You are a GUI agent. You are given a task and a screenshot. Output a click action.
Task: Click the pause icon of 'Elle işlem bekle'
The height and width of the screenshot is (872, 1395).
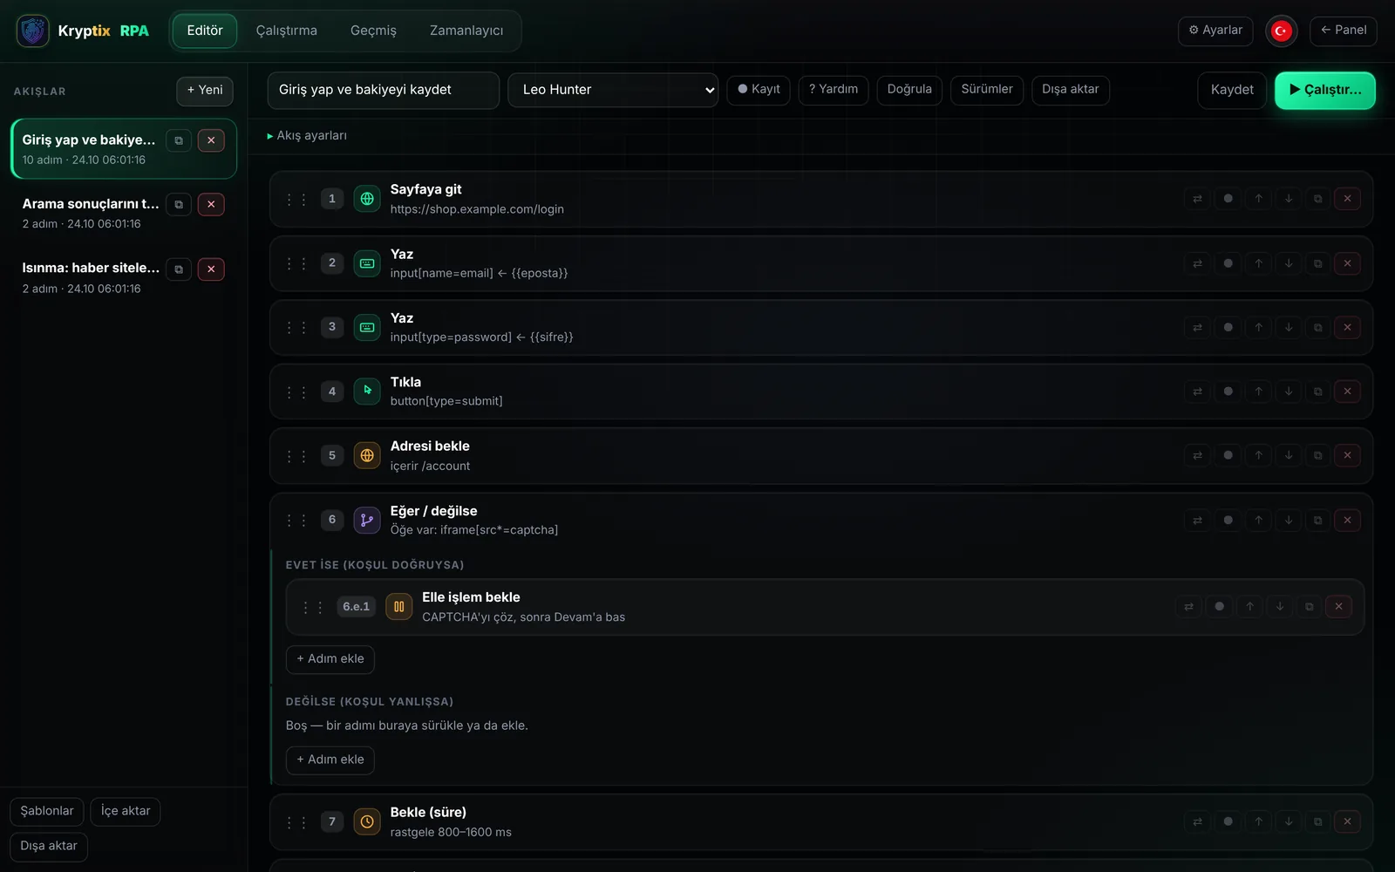point(398,607)
